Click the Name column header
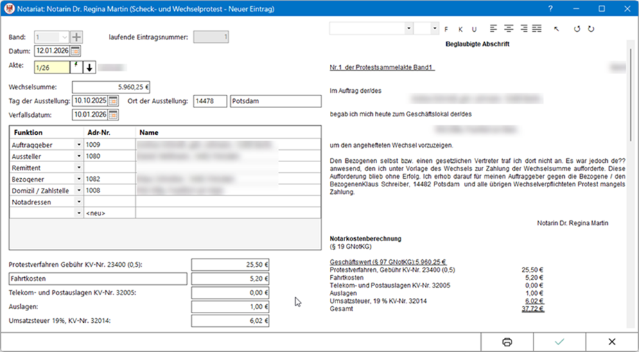The height and width of the screenshot is (352, 639). (x=228, y=132)
